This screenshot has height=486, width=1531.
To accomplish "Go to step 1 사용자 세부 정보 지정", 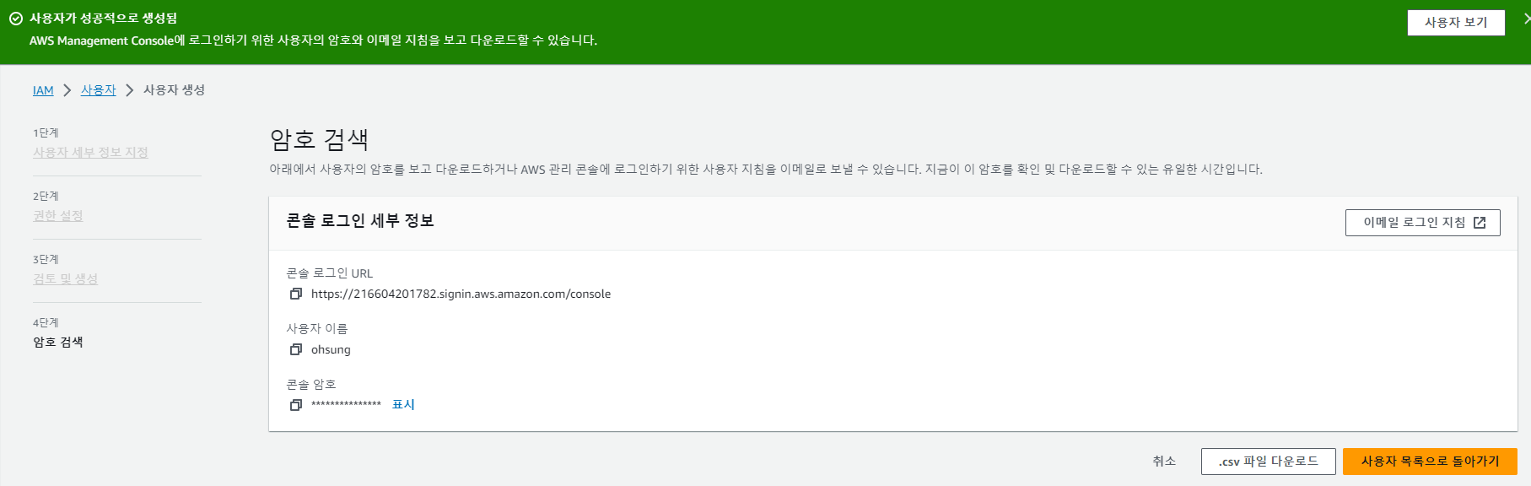I will pos(90,153).
